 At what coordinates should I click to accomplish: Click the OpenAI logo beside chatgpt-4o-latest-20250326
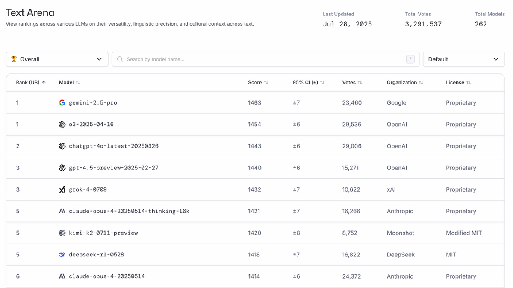click(x=62, y=146)
